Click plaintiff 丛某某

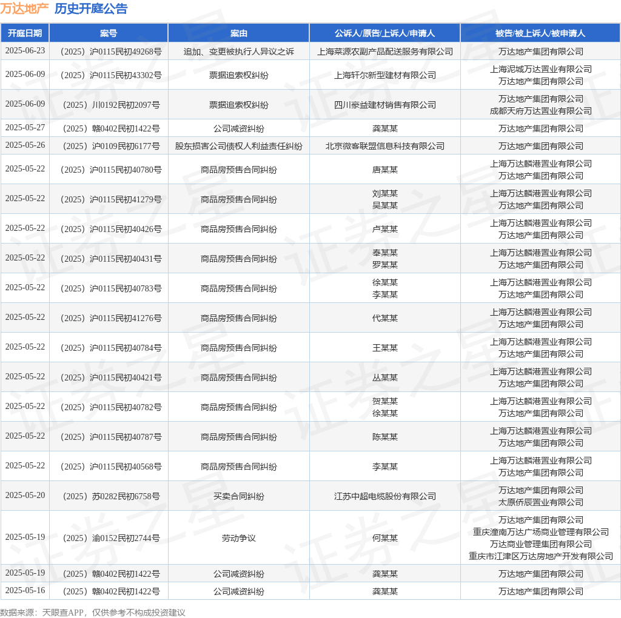[x=385, y=377]
